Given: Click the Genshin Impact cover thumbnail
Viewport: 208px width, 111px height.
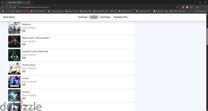Looking at the screenshot, I should [x=14, y=69].
